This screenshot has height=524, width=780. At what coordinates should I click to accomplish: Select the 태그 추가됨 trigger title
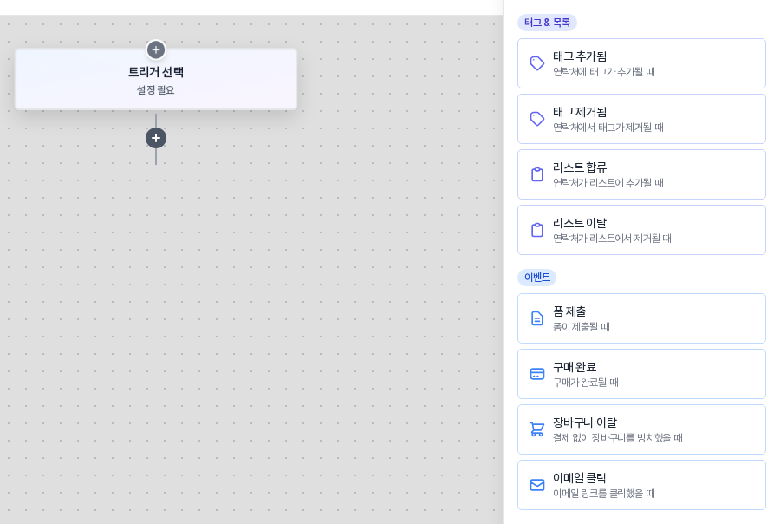(580, 56)
